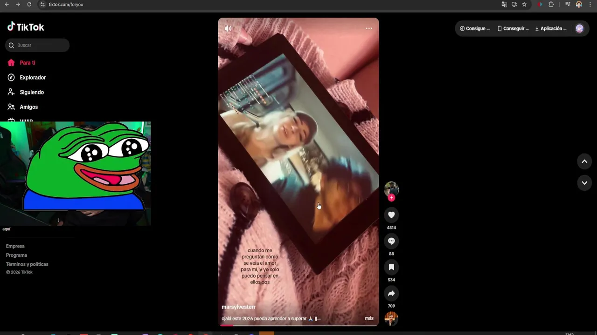The width and height of the screenshot is (597, 335).
Task: Save video with bookmark icon
Action: click(x=391, y=267)
